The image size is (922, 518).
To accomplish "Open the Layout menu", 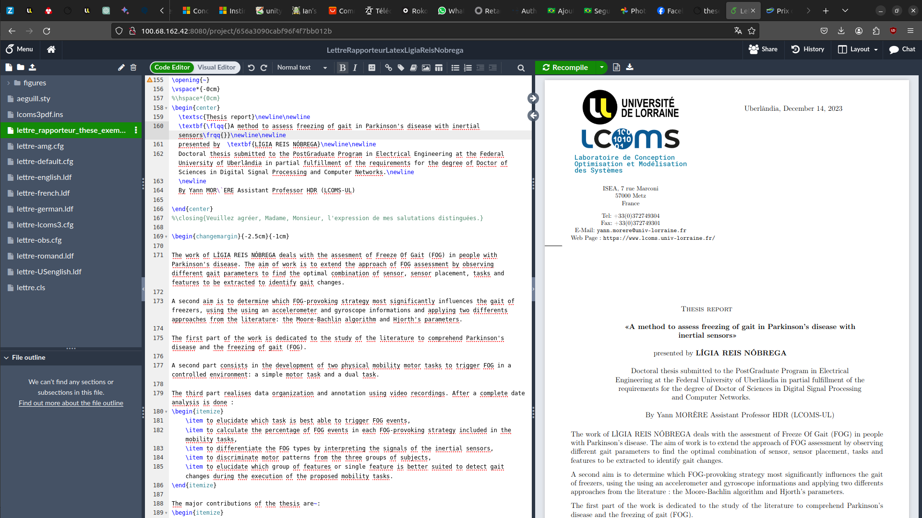I will point(858,49).
